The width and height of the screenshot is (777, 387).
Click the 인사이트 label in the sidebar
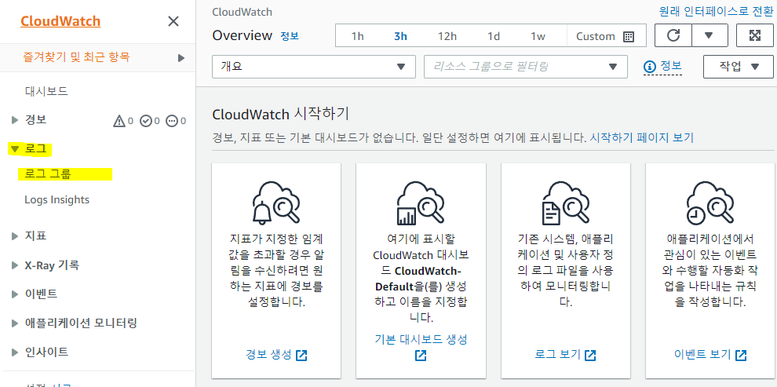point(46,352)
